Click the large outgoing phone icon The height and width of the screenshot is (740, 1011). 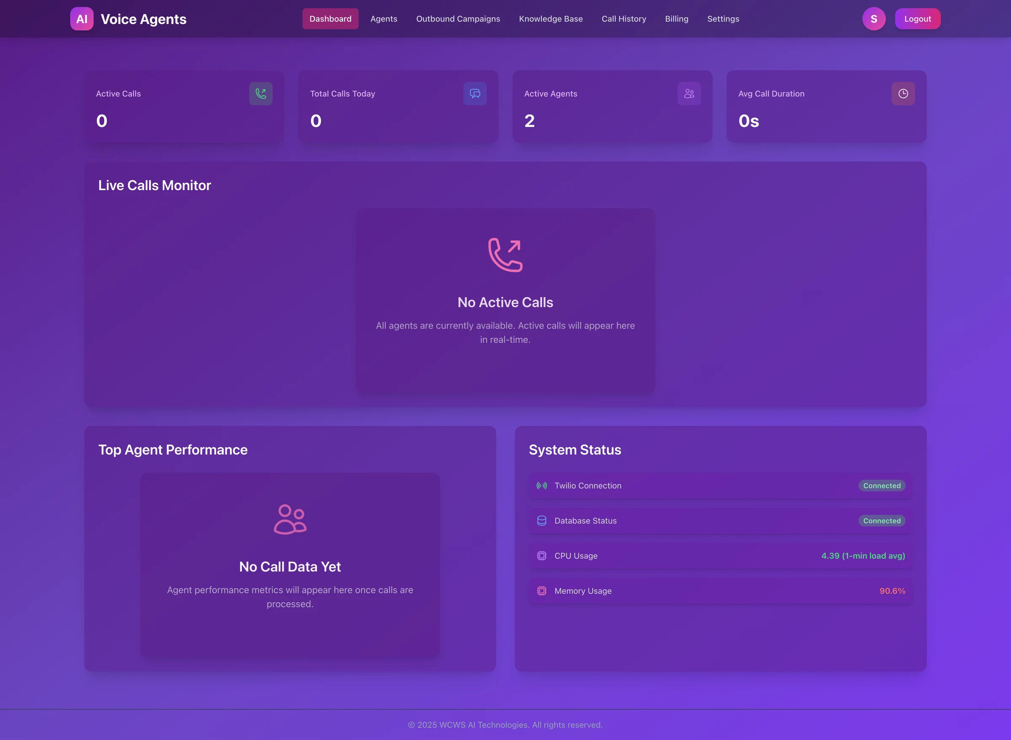505,254
